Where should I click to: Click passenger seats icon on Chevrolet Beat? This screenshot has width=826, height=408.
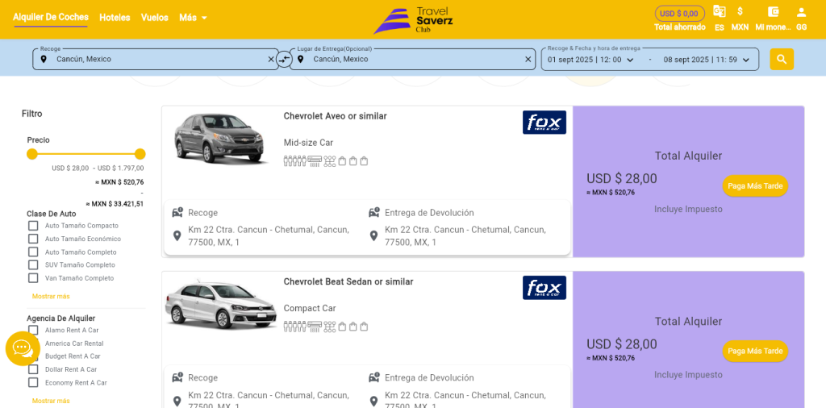294,327
